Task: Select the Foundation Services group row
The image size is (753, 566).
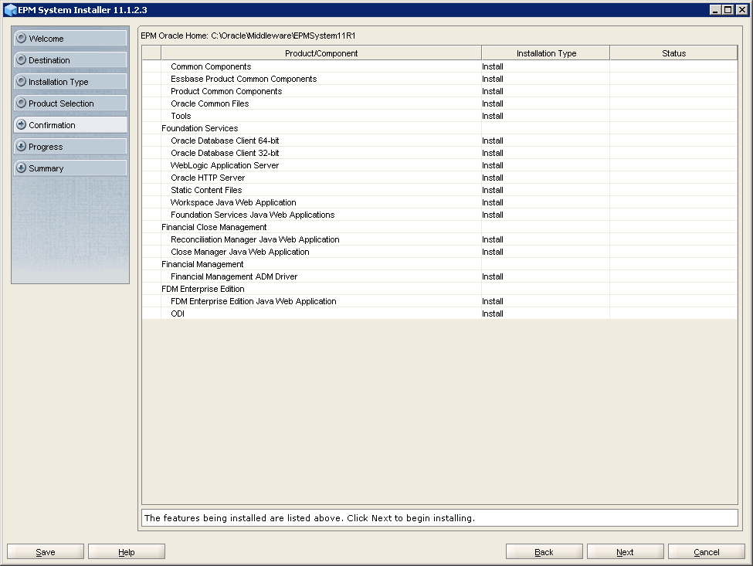Action: click(x=439, y=128)
